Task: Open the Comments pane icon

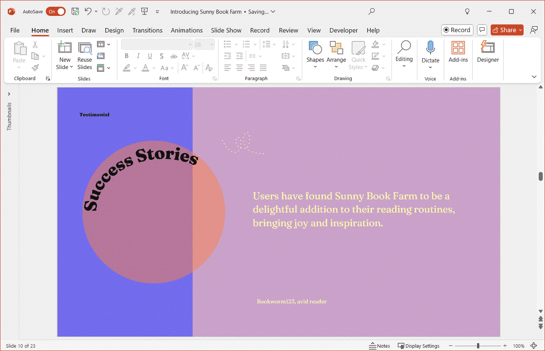Action: point(482,30)
